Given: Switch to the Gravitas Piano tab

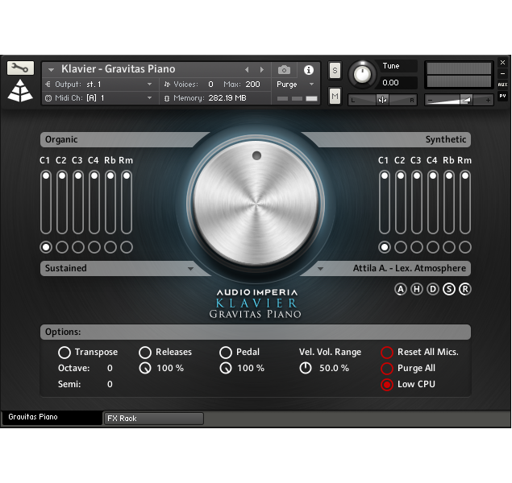Looking at the screenshot, I should pyautogui.click(x=52, y=417).
